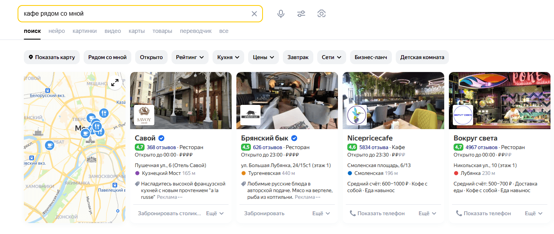
Task: Open search settings sliders icon
Action: (301, 14)
